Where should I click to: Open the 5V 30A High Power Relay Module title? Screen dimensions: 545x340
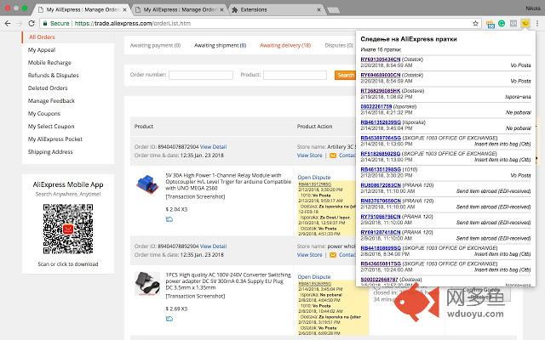pos(228,182)
